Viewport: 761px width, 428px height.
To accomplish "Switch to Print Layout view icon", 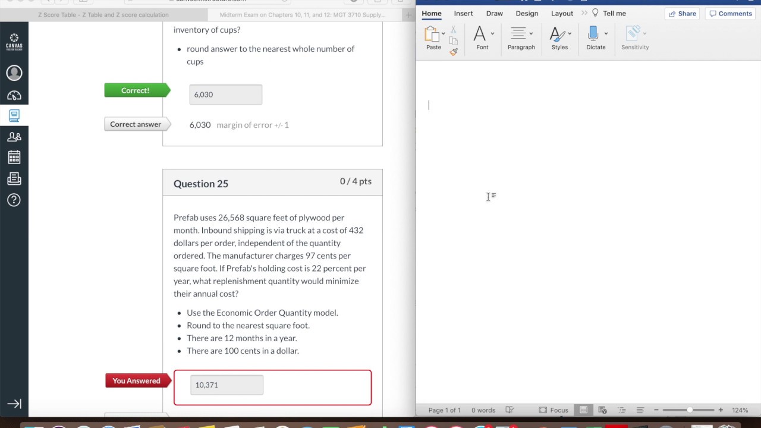I will 584,410.
